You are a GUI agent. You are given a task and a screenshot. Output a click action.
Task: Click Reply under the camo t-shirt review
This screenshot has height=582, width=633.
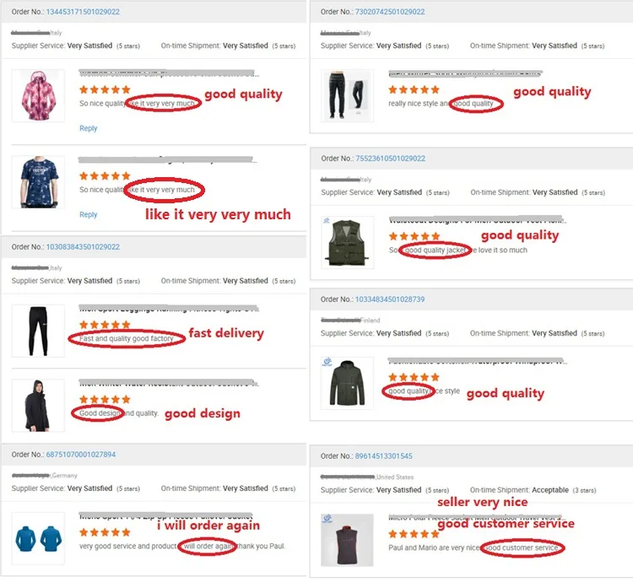click(x=89, y=214)
